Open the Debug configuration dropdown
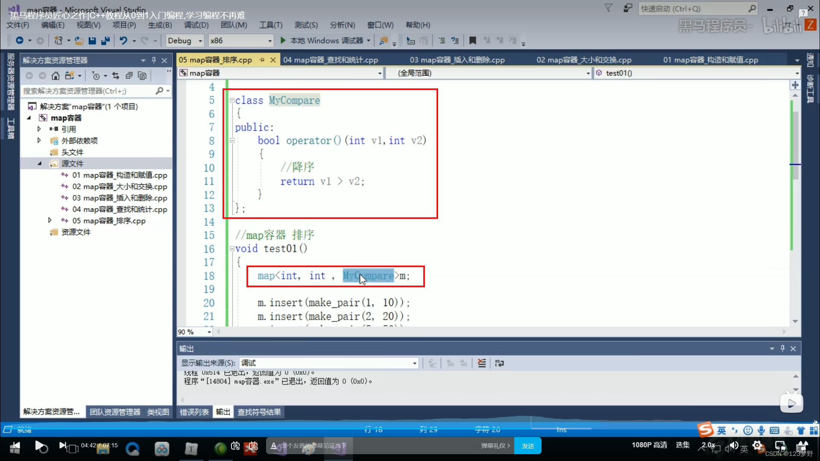The height and width of the screenshot is (461, 820). (x=200, y=41)
